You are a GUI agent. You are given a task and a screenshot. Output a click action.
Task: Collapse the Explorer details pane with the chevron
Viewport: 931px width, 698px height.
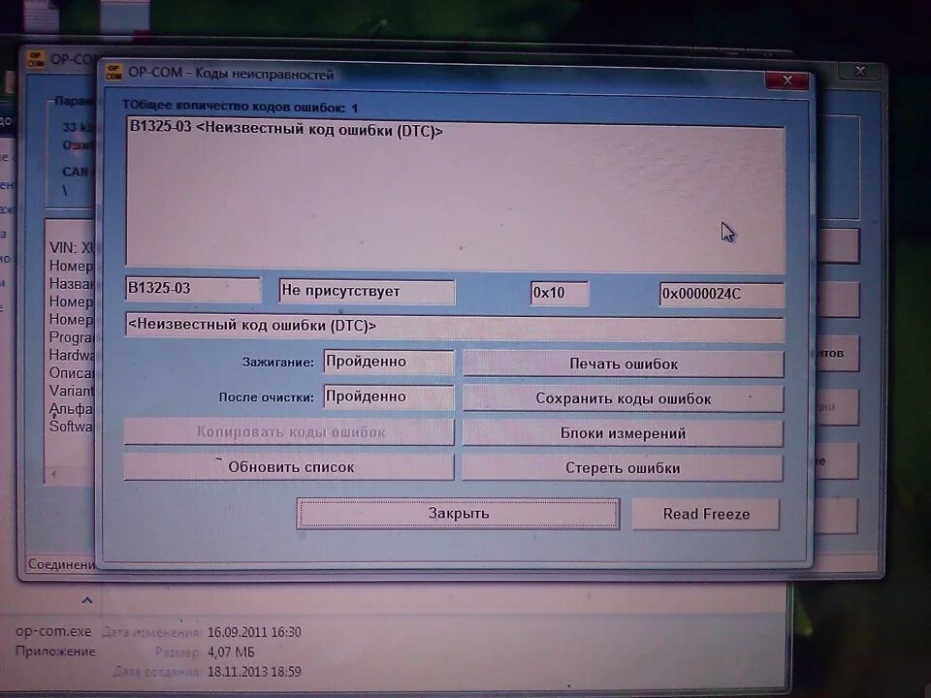(86, 601)
